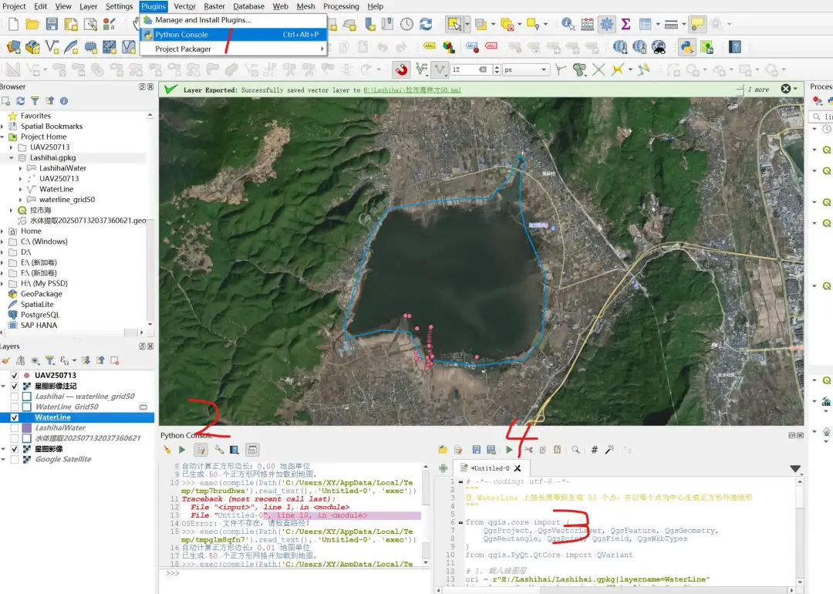Expand the 拉市海 item in Browser
Viewport: 833px width, 594px height.
click(11, 211)
